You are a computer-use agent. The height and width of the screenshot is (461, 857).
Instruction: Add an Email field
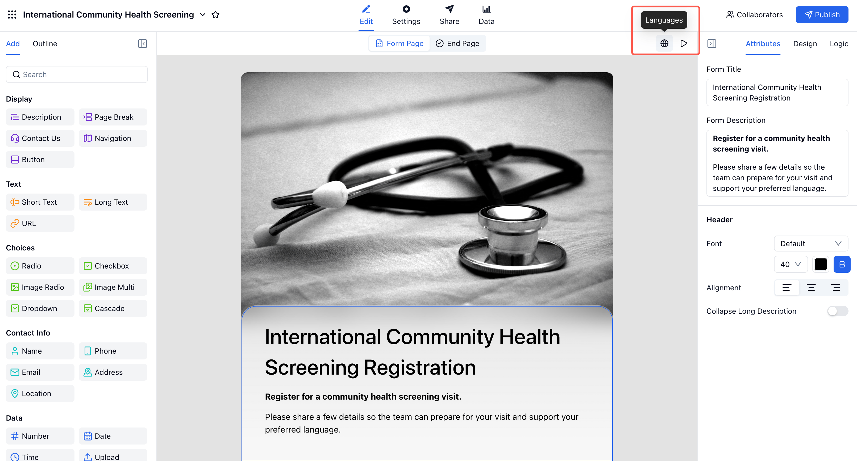click(40, 372)
